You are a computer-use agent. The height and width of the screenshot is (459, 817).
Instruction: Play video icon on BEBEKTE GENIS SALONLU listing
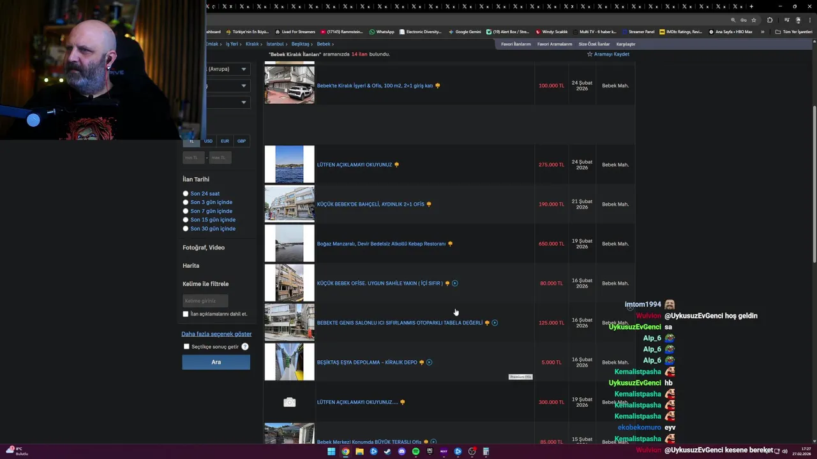pos(495,323)
